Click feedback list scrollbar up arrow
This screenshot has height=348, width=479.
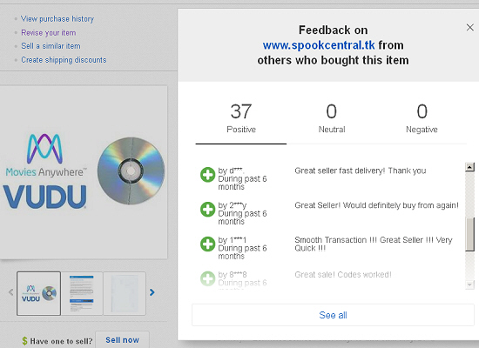(469, 167)
